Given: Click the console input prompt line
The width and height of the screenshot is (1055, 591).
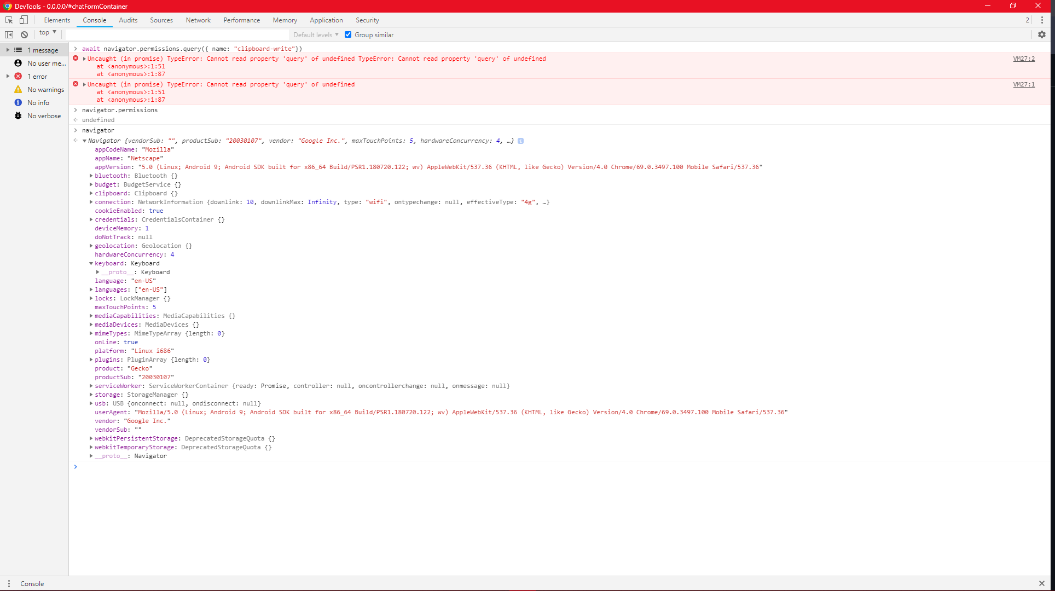Looking at the screenshot, I should click(219, 466).
